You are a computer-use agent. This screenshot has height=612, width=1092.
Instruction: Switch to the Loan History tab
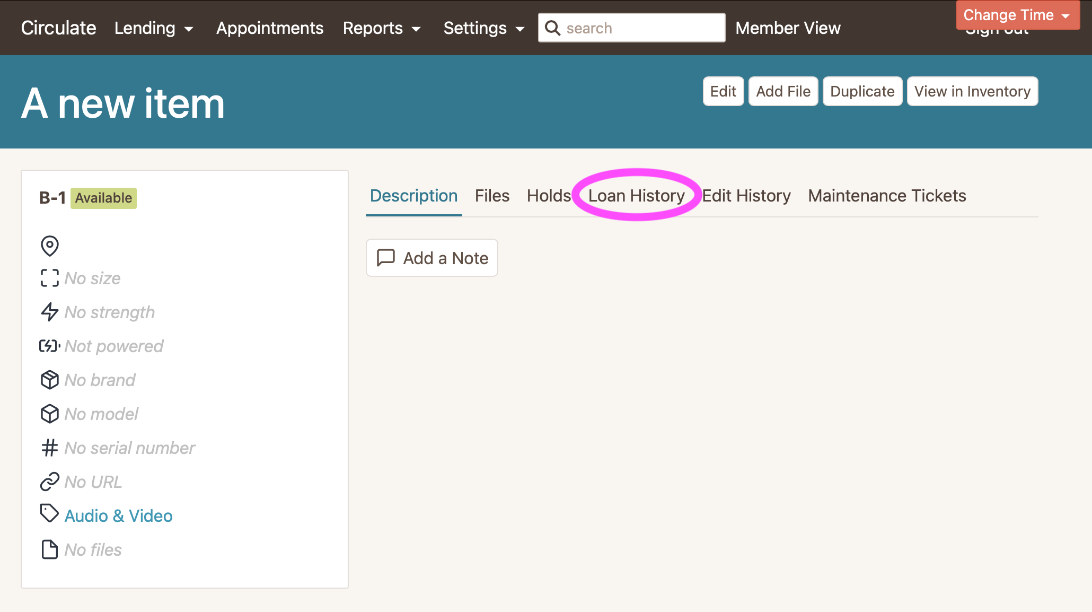tap(636, 196)
